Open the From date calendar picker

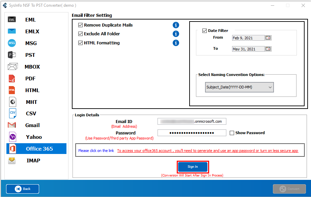[x=268, y=38]
